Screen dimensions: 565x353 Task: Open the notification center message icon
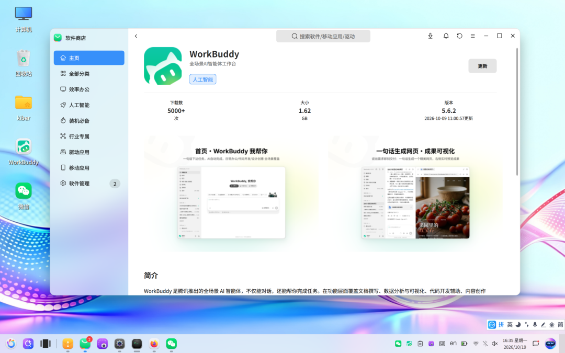pos(536,344)
